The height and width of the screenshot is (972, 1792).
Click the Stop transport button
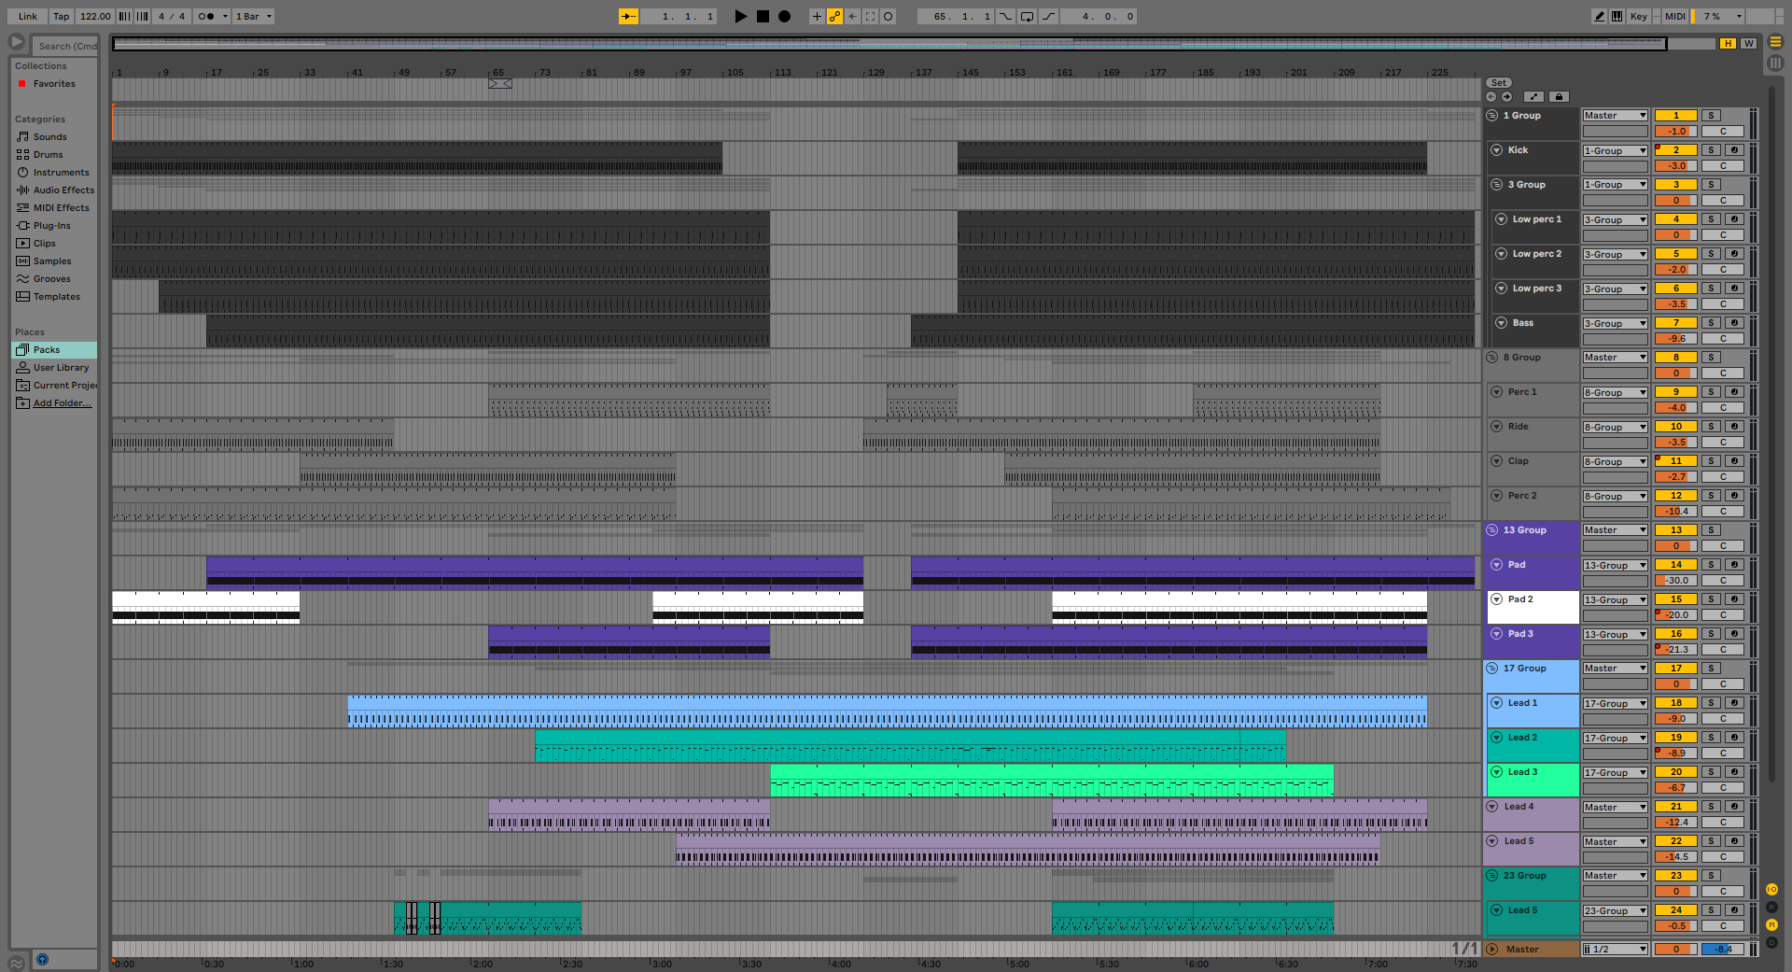pyautogui.click(x=763, y=16)
